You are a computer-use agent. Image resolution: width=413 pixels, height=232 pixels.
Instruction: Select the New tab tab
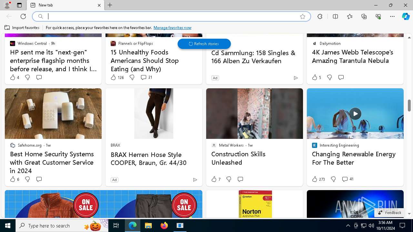(x=65, y=5)
